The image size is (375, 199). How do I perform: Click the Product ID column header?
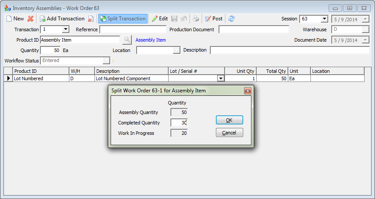click(41, 71)
